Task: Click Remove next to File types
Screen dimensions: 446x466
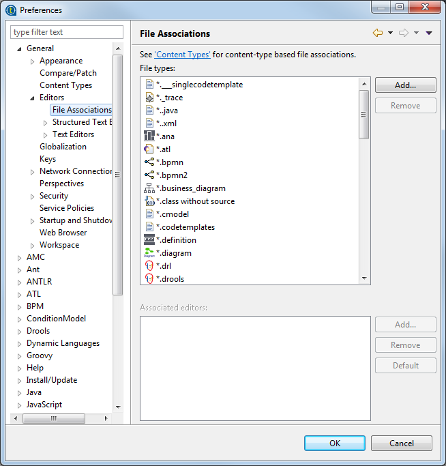Action: click(405, 106)
